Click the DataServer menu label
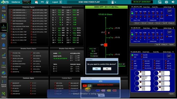 pos(16,2)
